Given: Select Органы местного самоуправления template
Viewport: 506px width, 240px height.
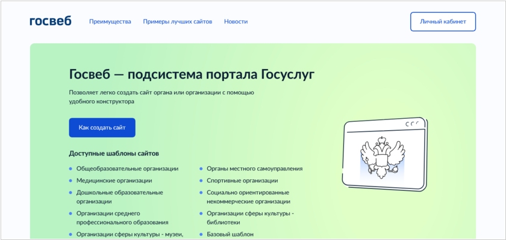Looking at the screenshot, I should (254, 169).
